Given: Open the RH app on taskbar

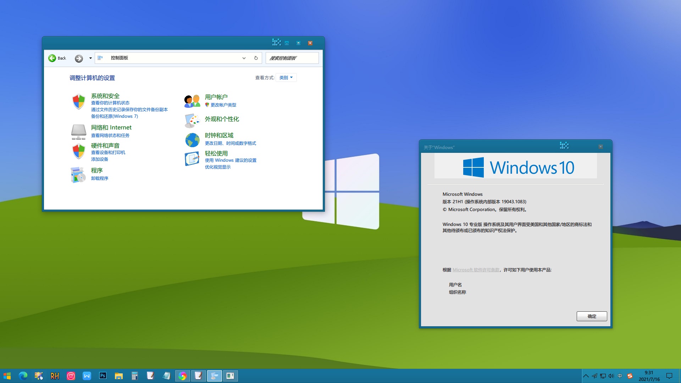Looking at the screenshot, I should (55, 376).
